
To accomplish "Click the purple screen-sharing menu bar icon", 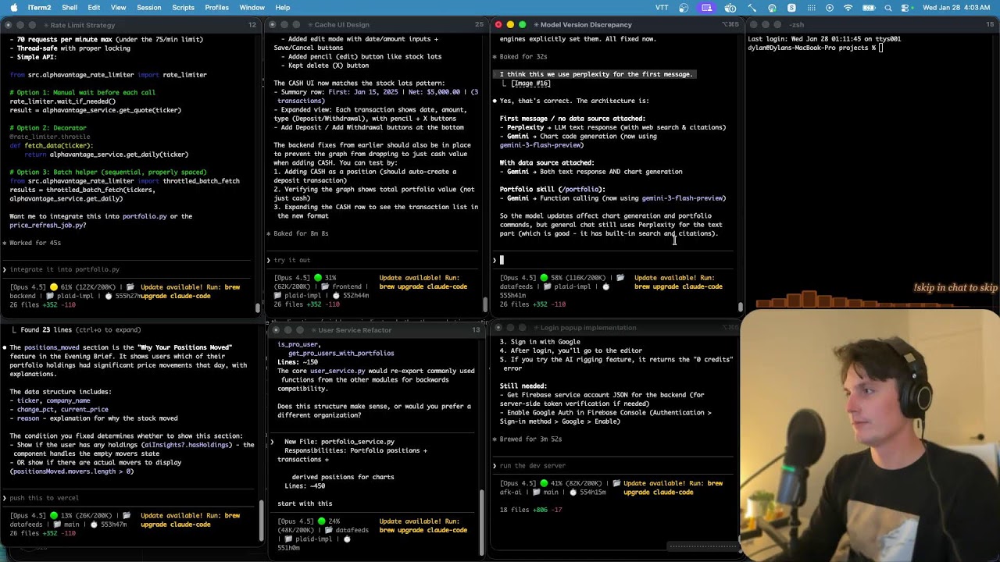I will pyautogui.click(x=707, y=8).
